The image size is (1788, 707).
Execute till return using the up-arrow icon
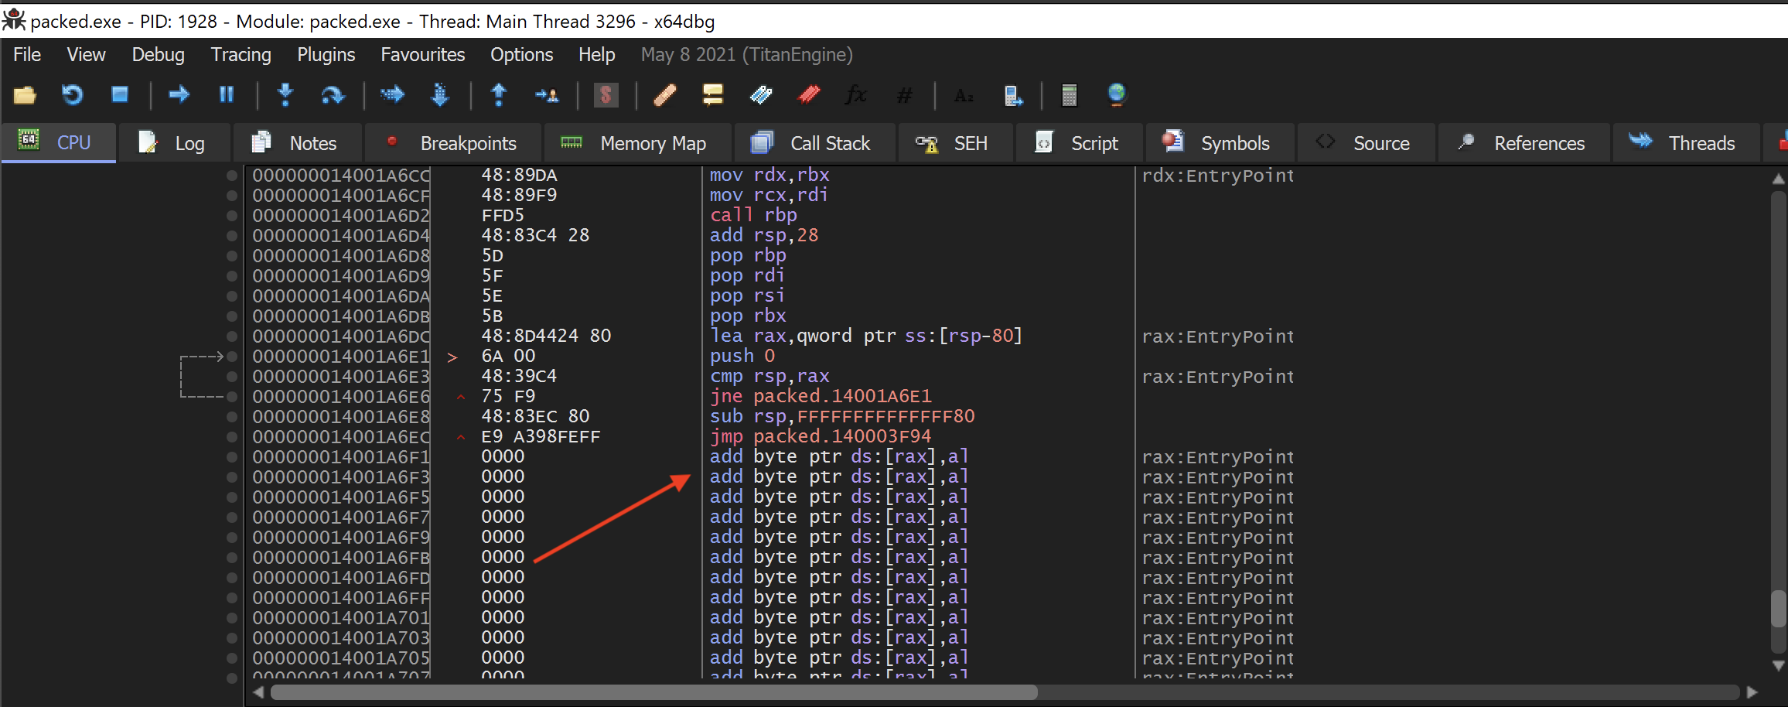pos(499,94)
